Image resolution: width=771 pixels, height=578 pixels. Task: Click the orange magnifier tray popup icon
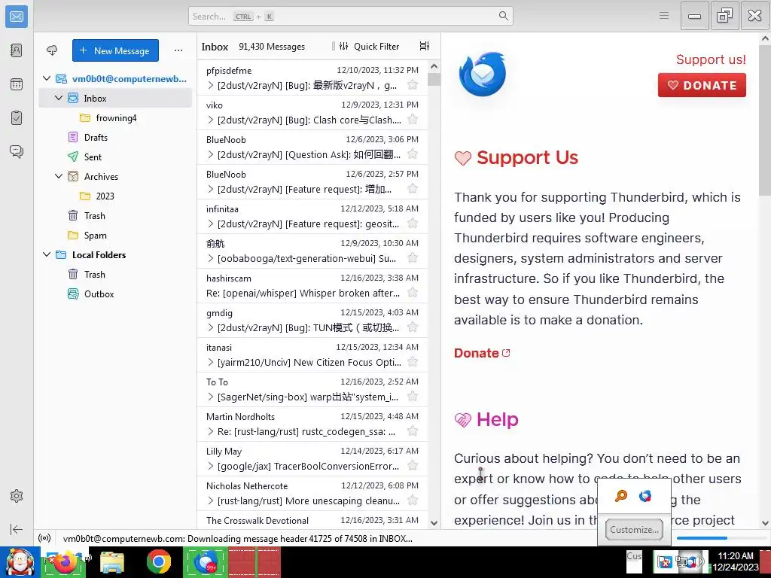point(621,496)
